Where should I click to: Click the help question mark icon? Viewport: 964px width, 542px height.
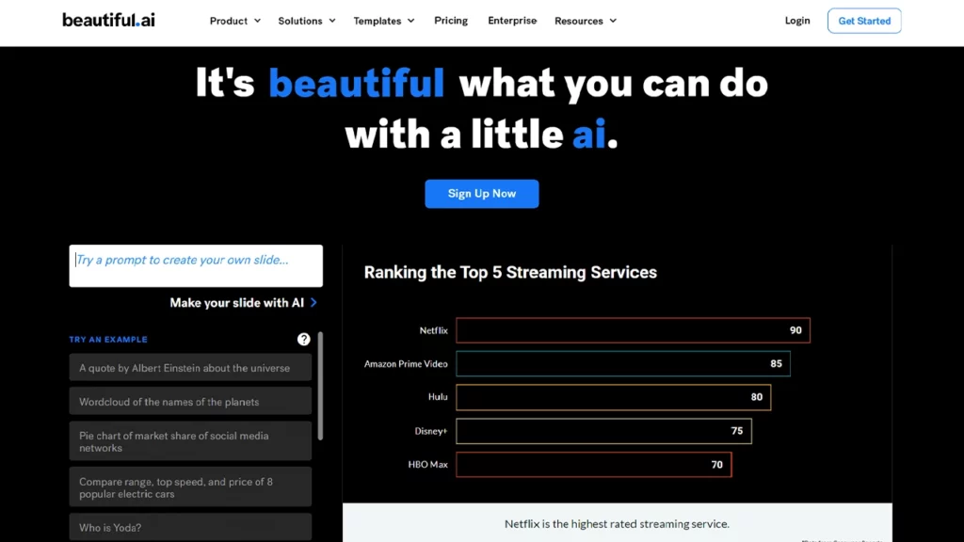pyautogui.click(x=304, y=340)
